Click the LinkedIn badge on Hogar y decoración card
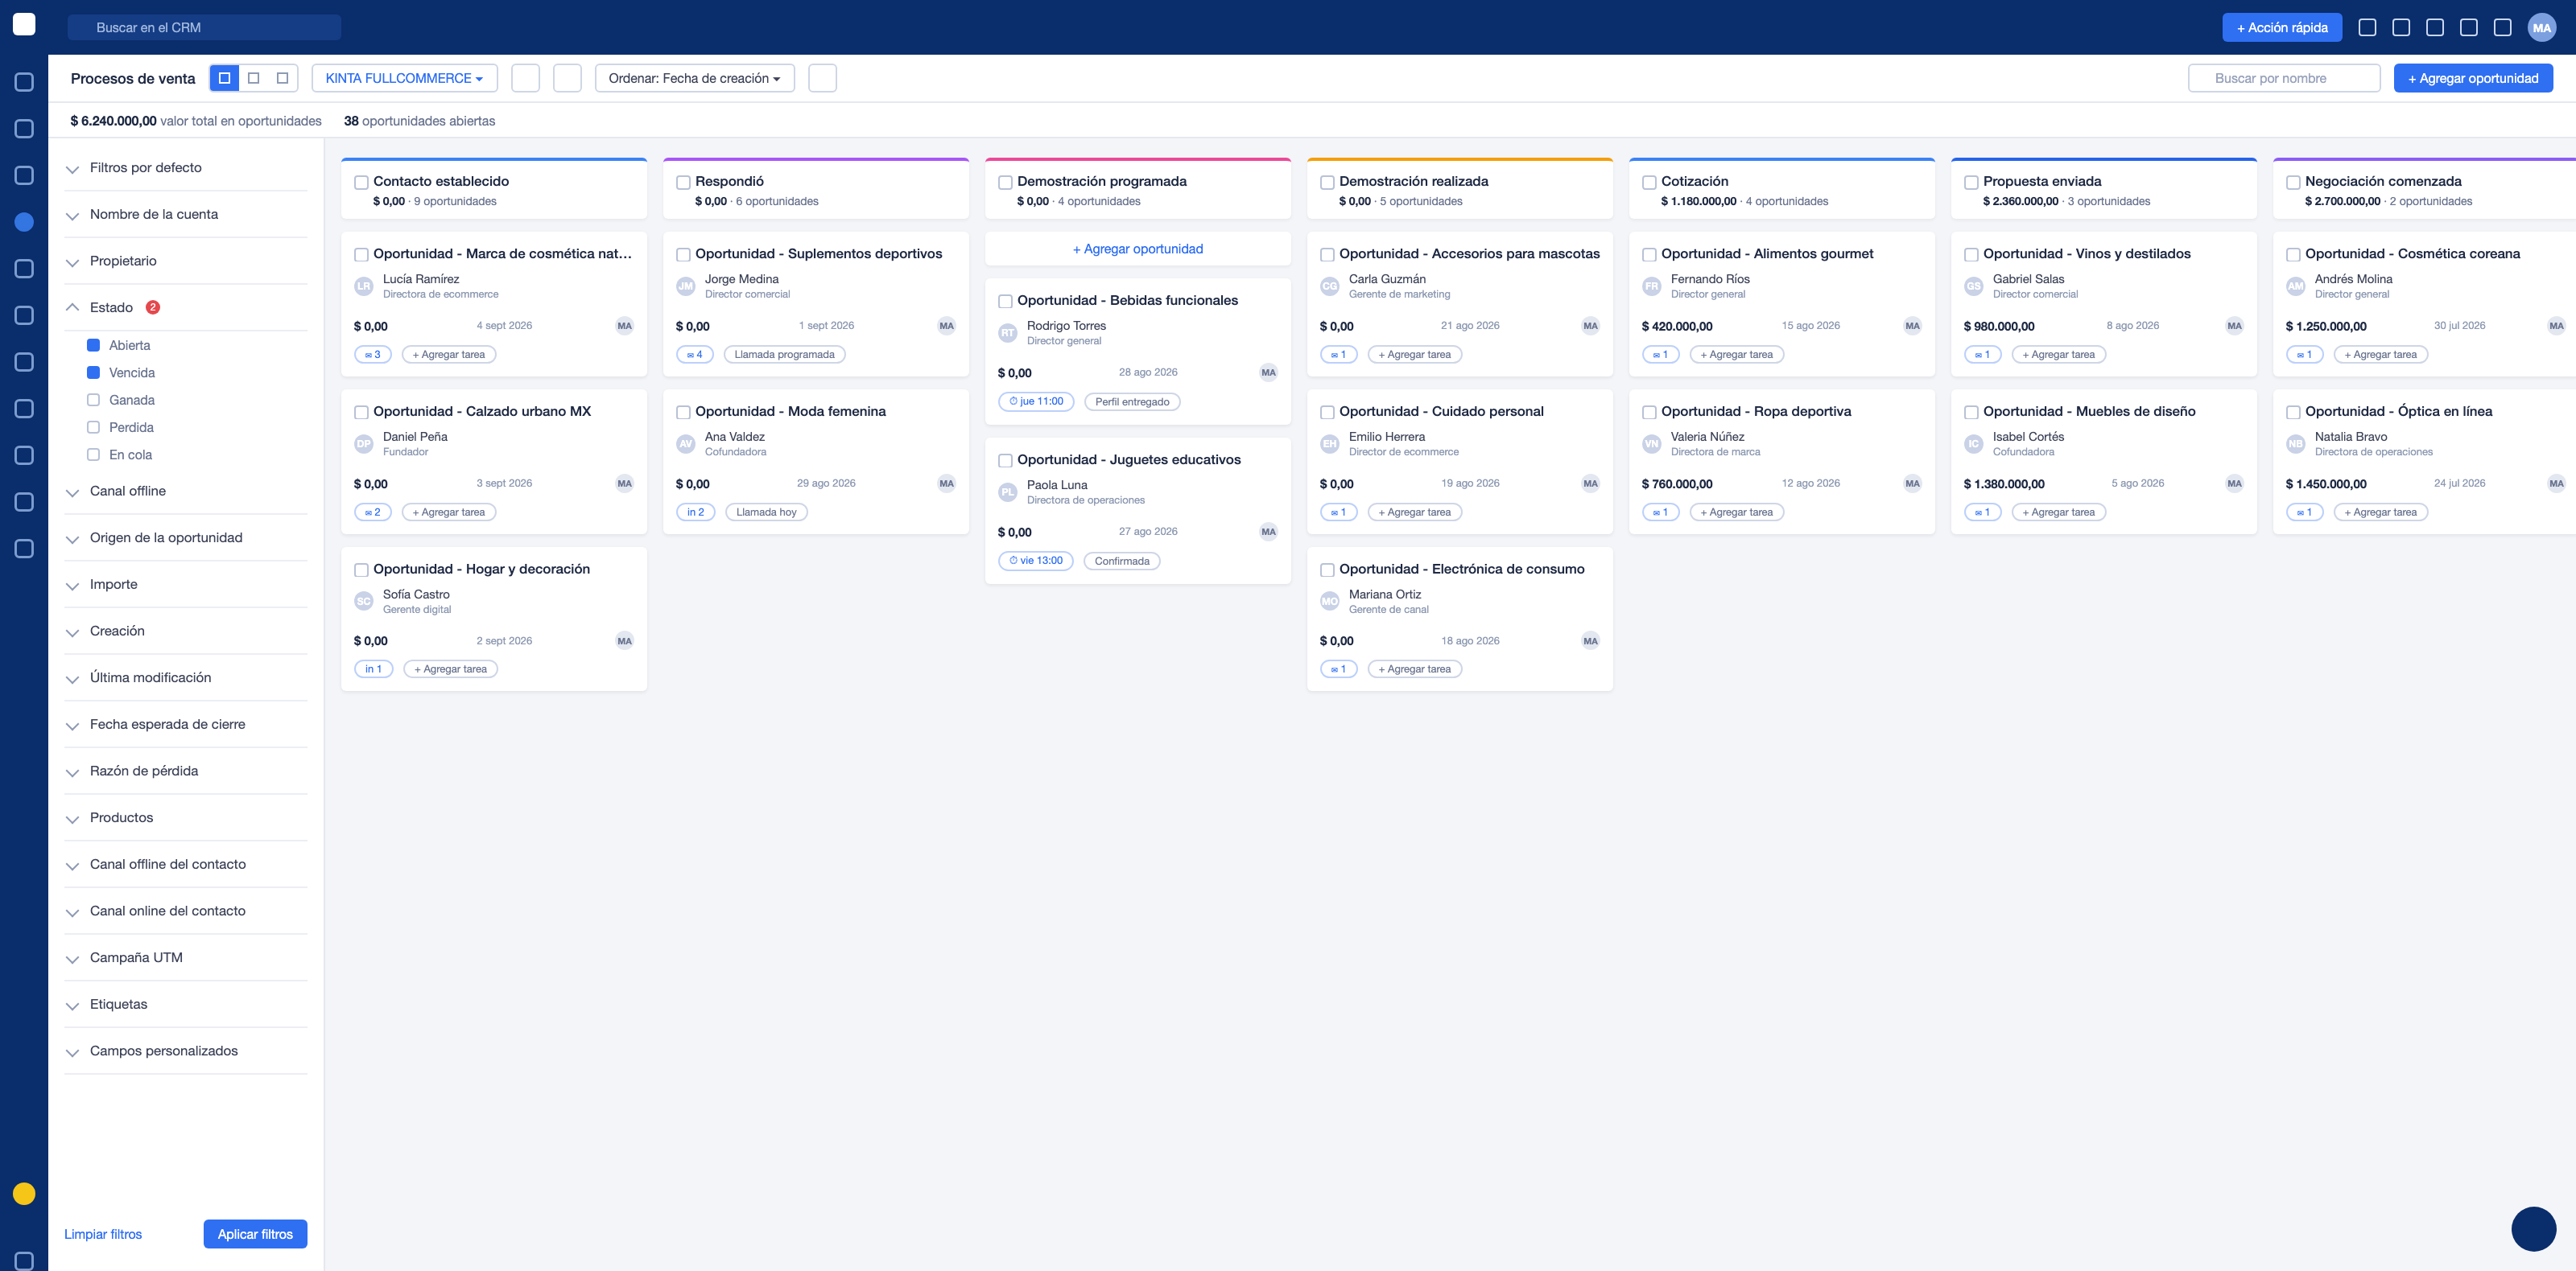2576x1271 pixels. 373,669
